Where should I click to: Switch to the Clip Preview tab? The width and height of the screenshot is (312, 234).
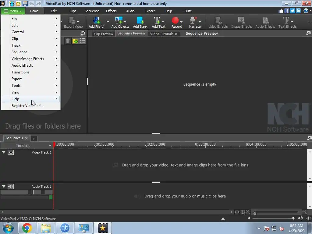104,34
